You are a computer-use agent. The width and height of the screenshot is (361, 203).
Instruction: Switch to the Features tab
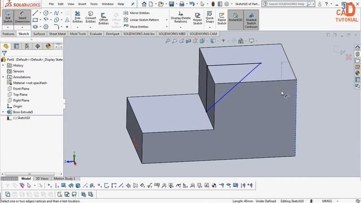tap(8, 34)
